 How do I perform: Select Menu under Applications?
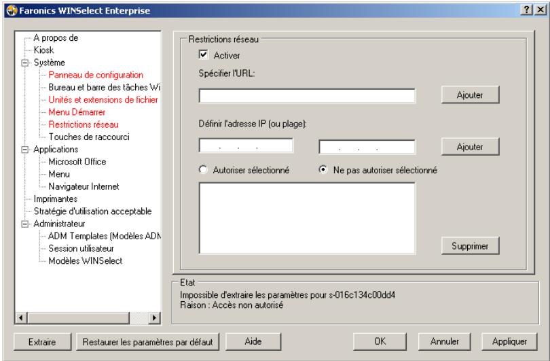click(x=59, y=174)
